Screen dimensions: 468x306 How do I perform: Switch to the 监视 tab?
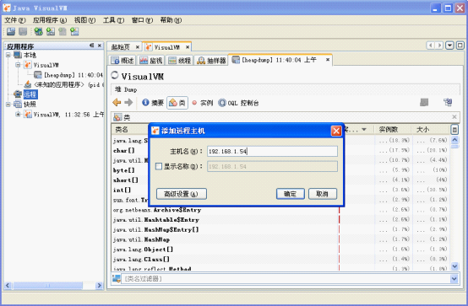click(150, 61)
